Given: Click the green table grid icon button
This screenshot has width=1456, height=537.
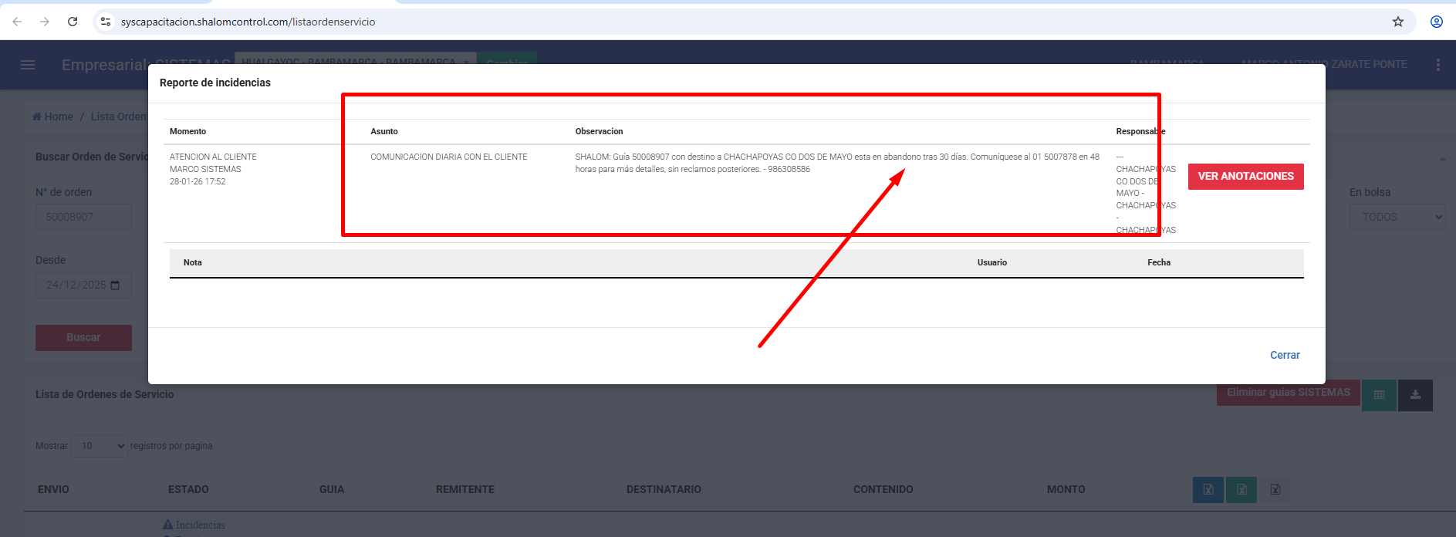Looking at the screenshot, I should pyautogui.click(x=1379, y=395).
